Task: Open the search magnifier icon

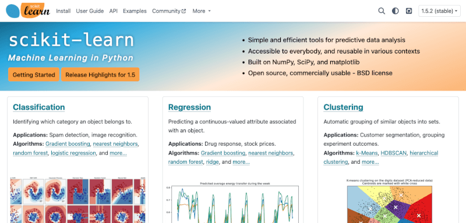Action: (x=382, y=11)
